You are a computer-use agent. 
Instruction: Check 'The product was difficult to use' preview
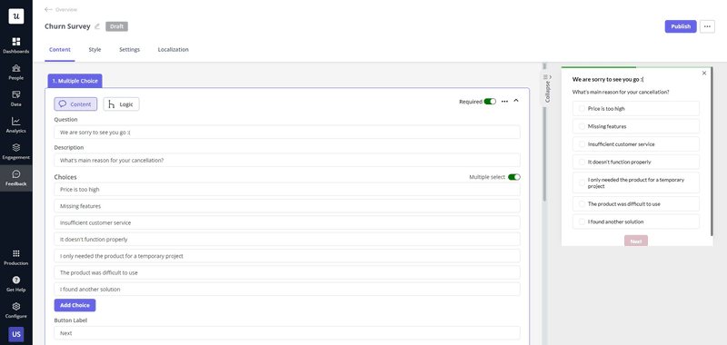[582, 203]
